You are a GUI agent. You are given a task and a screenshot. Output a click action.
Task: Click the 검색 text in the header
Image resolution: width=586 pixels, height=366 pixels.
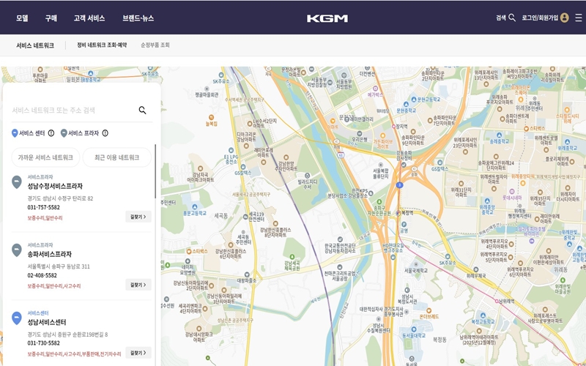[501, 18]
